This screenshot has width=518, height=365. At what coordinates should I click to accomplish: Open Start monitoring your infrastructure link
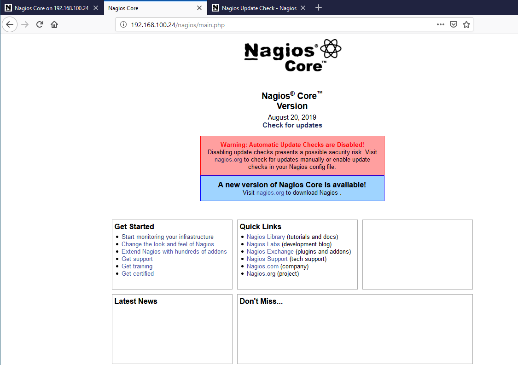pyautogui.click(x=167, y=237)
